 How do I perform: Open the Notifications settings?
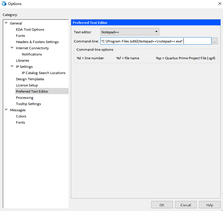32,54
